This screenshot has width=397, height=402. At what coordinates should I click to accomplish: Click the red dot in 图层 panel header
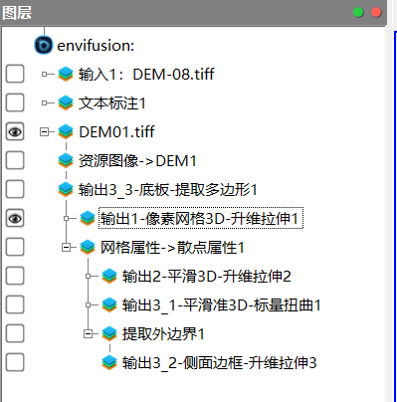point(376,12)
